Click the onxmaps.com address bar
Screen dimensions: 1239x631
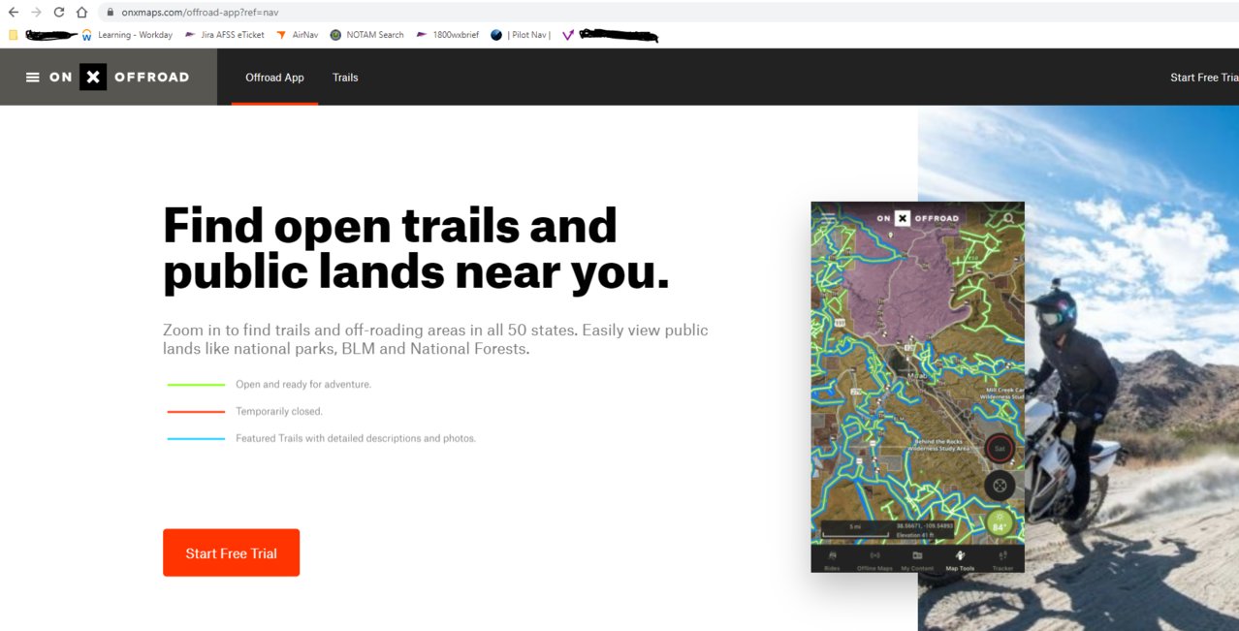click(669, 13)
